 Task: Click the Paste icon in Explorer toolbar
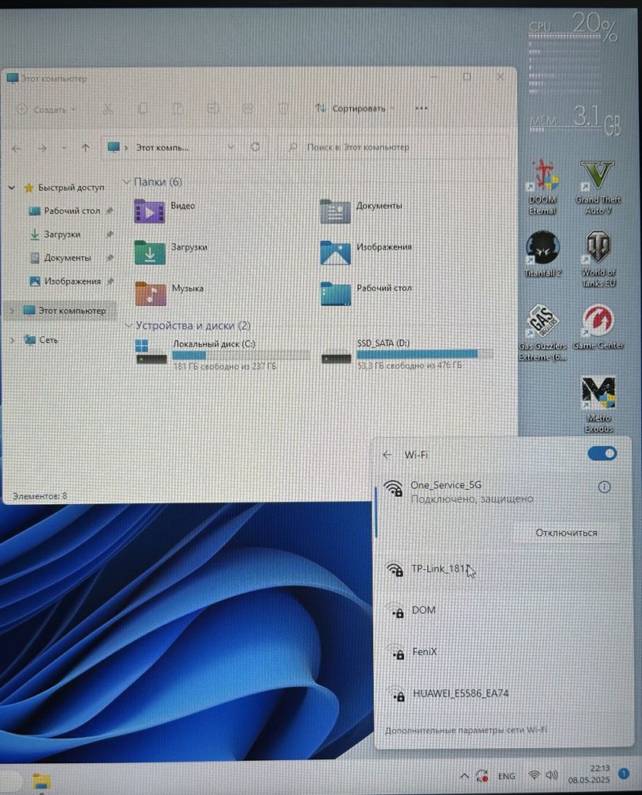click(177, 108)
